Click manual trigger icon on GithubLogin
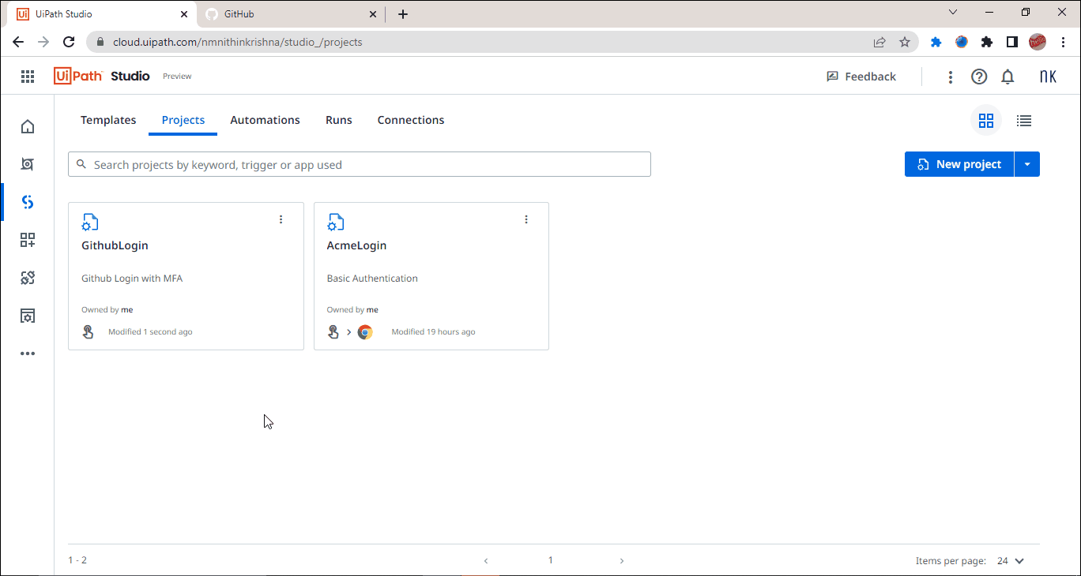The height and width of the screenshot is (576, 1081). pos(89,331)
